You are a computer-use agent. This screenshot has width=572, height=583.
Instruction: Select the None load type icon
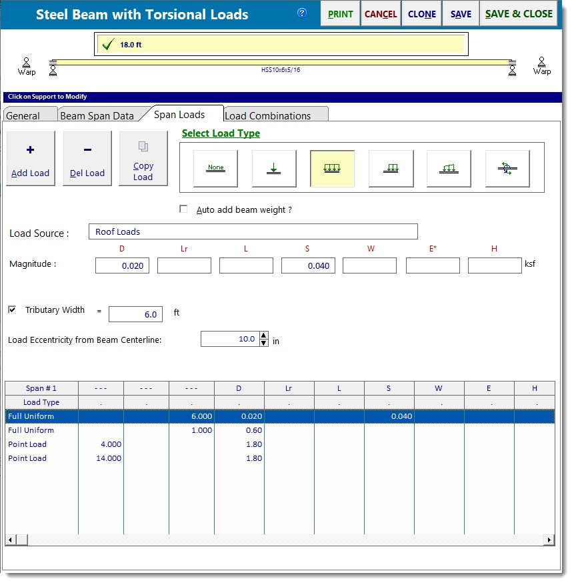click(x=215, y=168)
